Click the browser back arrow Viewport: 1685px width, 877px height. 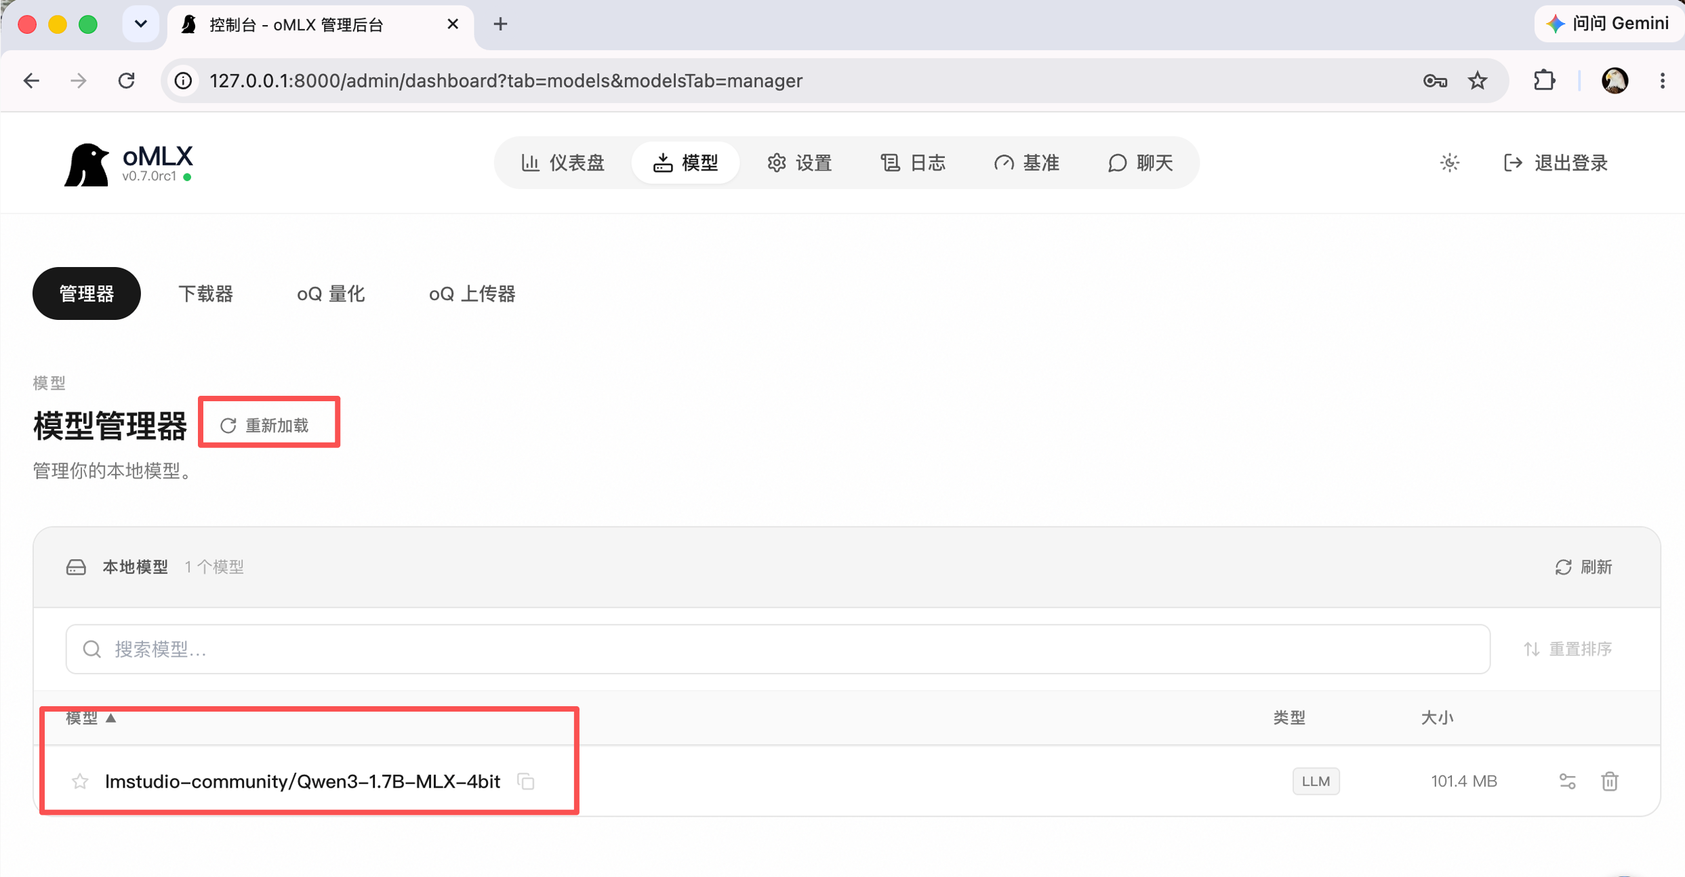click(31, 81)
